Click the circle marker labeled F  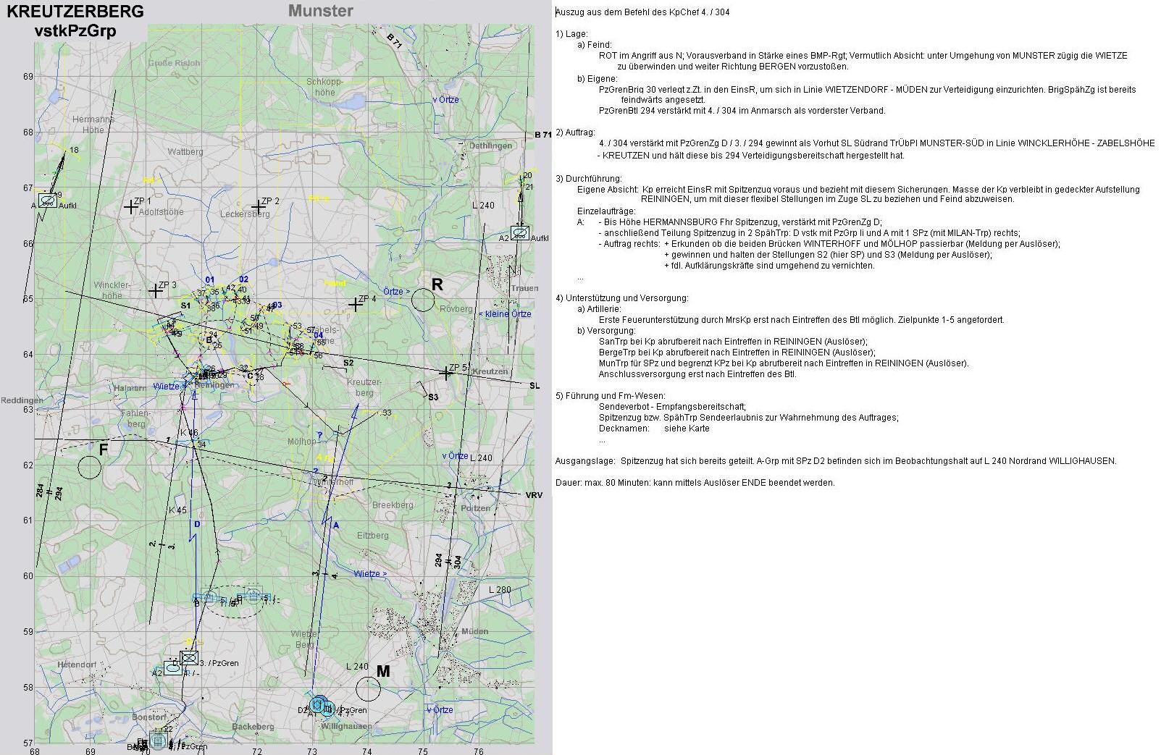pyautogui.click(x=89, y=467)
